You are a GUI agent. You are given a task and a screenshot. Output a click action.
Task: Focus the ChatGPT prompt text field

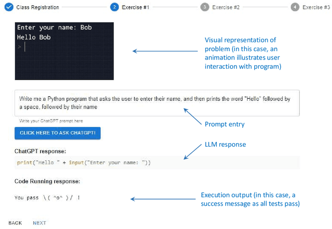coord(157,102)
